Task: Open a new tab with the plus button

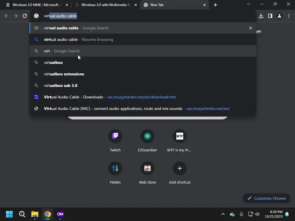Action: click(x=215, y=5)
